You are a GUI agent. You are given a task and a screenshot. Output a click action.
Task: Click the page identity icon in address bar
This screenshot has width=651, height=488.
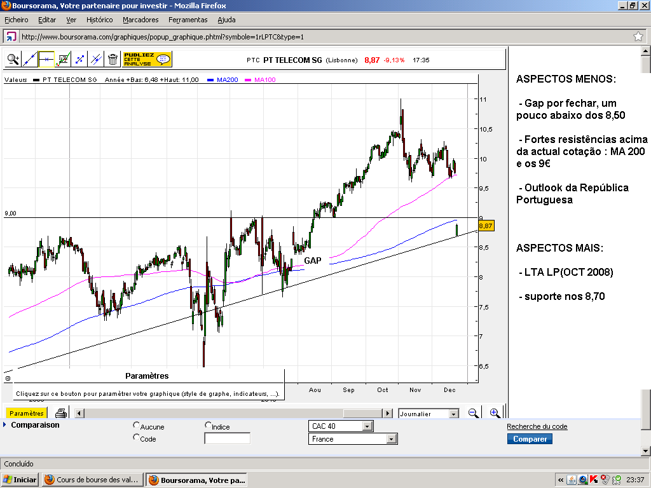(x=11, y=36)
